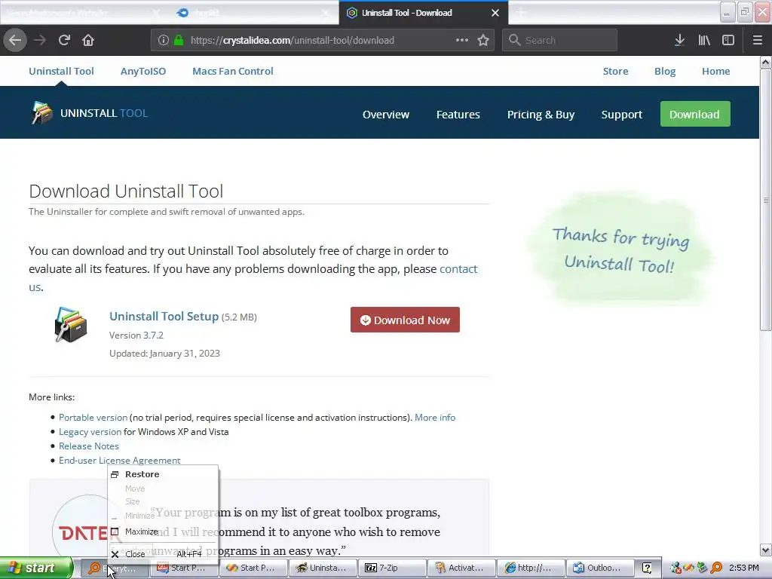The width and height of the screenshot is (772, 579).
Task: Switch to Internet Explorer http:// taskbar item
Action: click(530, 568)
